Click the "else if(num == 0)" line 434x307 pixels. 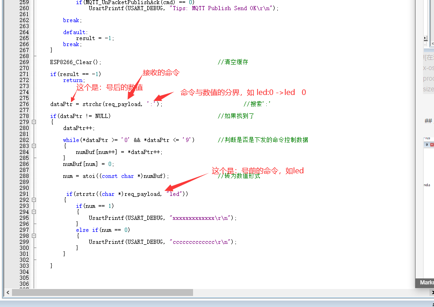(x=103, y=230)
